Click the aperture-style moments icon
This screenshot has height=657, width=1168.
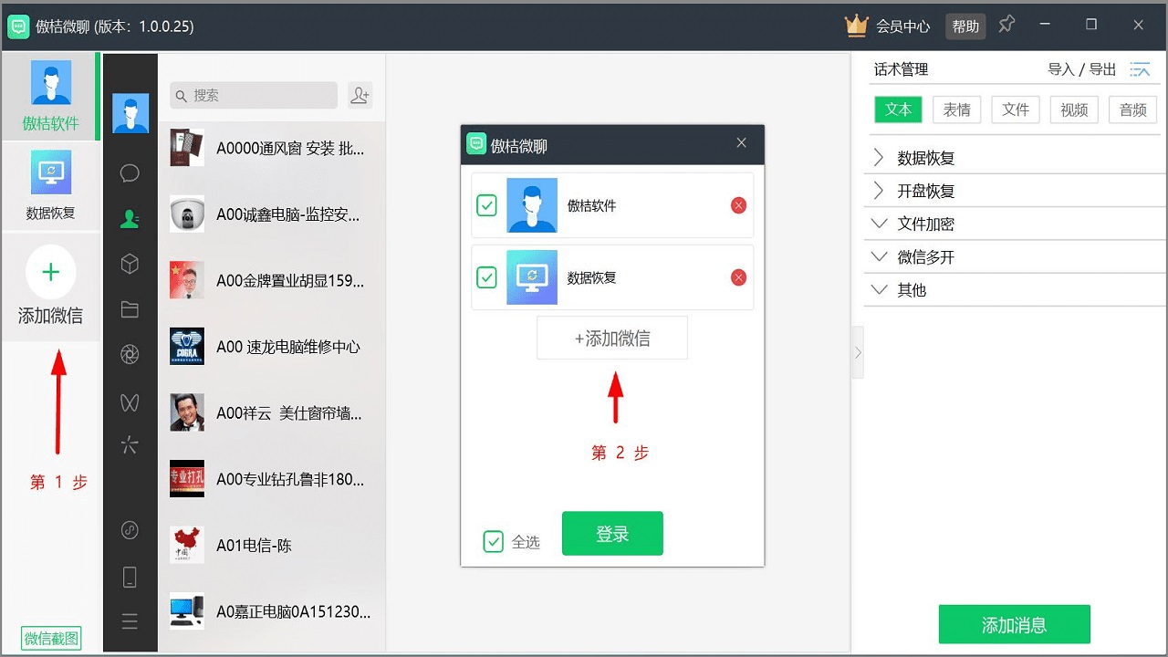[130, 355]
